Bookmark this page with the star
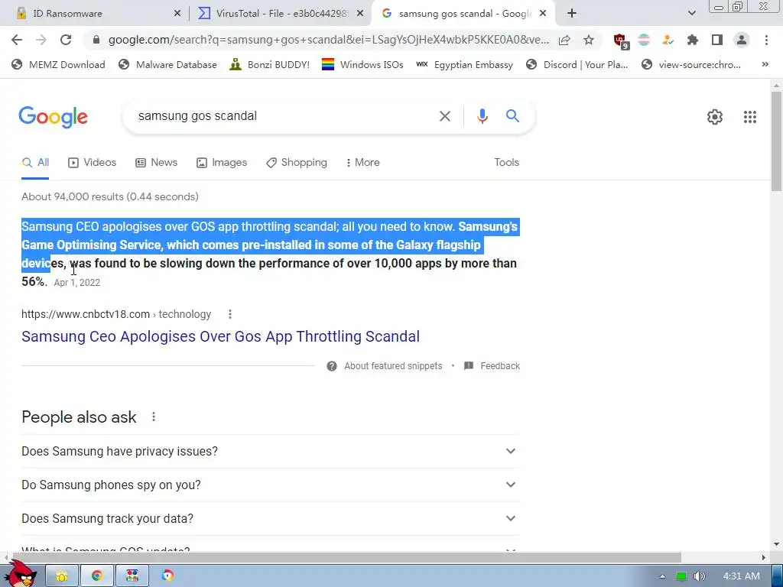This screenshot has height=587, width=783. (x=589, y=40)
